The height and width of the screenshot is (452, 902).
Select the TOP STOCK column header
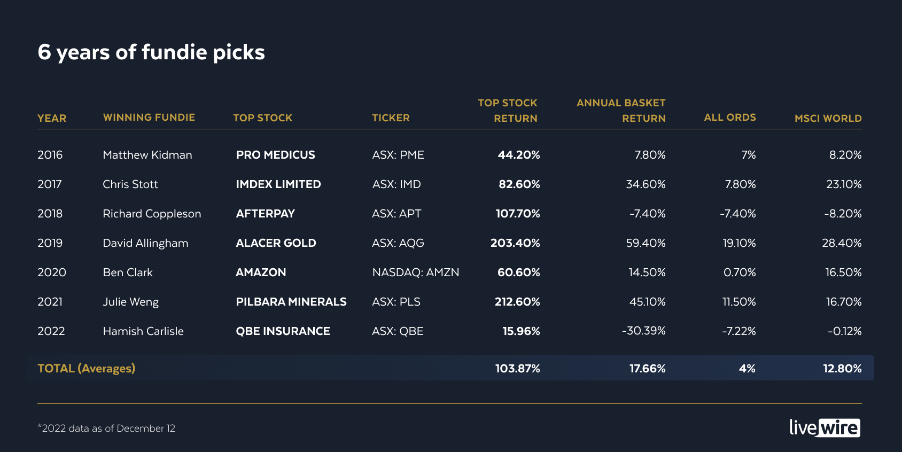pos(262,118)
